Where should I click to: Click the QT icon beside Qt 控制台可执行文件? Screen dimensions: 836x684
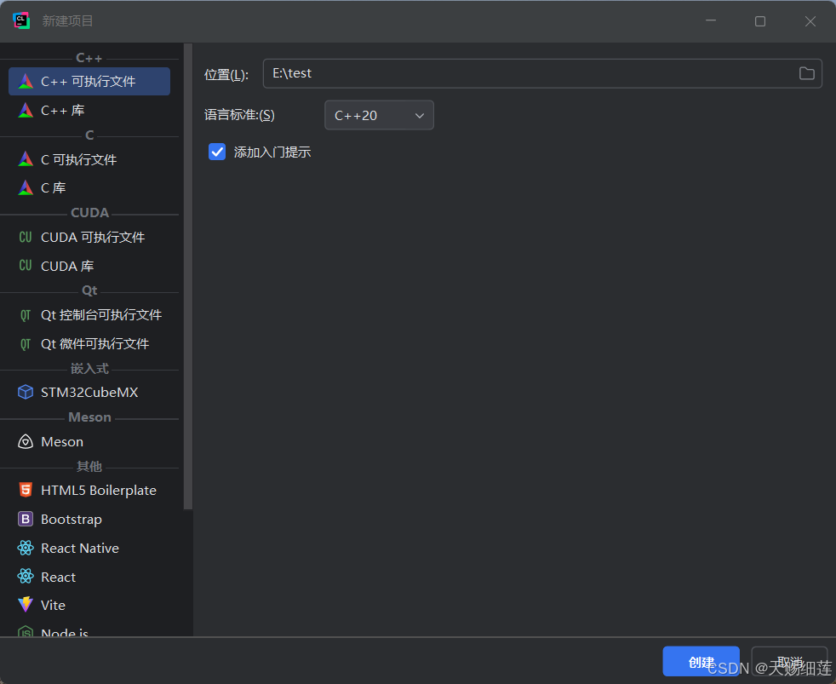(26, 315)
